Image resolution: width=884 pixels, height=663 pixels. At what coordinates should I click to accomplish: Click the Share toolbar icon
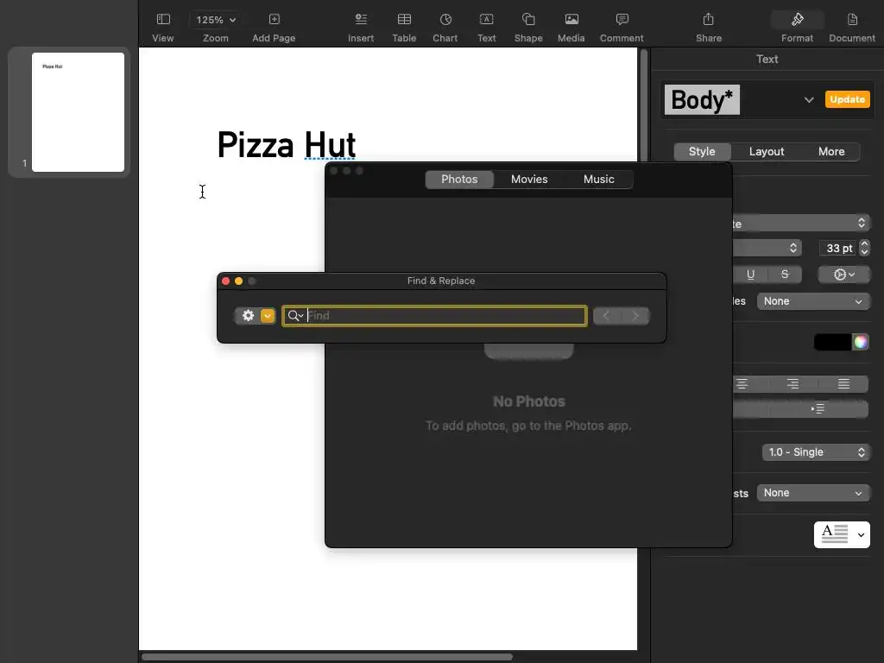tap(709, 20)
